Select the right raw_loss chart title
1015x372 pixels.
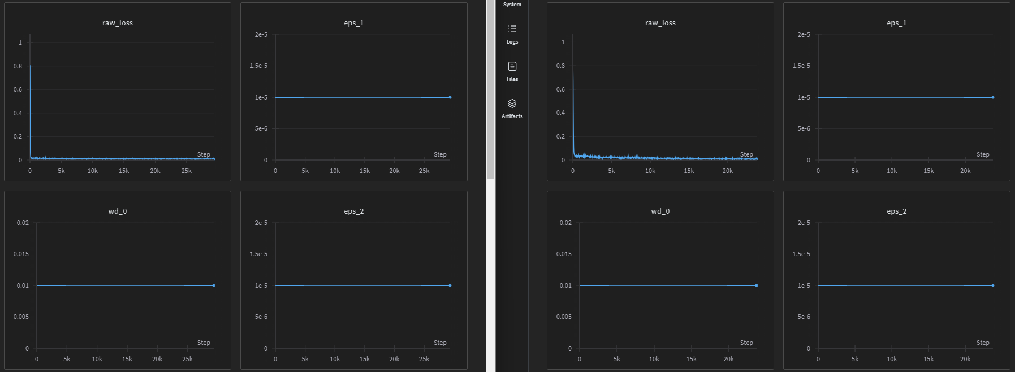[x=660, y=23]
